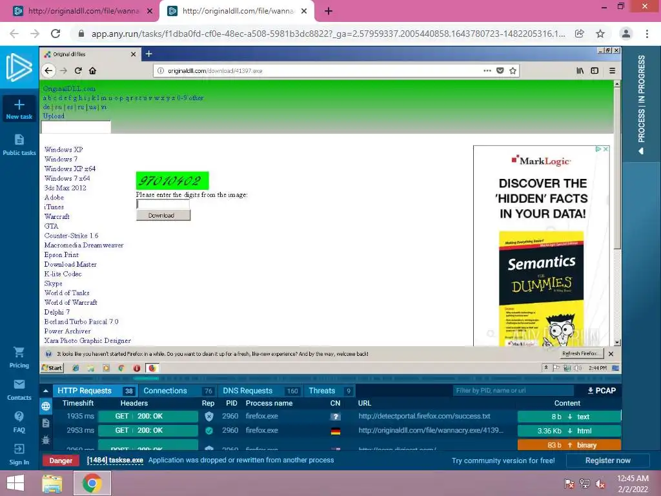Image resolution: width=661 pixels, height=496 pixels.
Task: Start a New task in sidebar
Action: pos(19,108)
